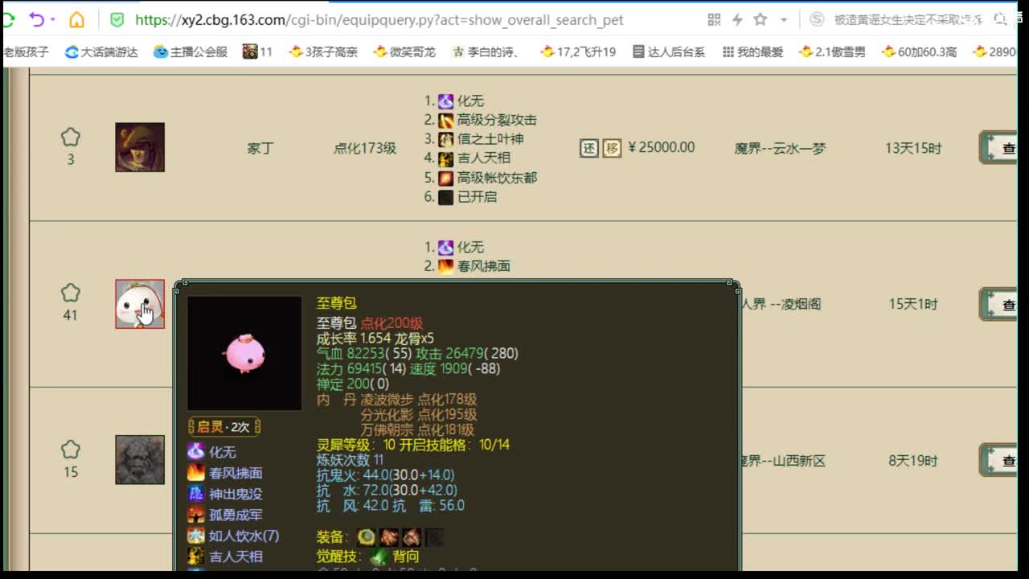
Task: Toggle the heart favorite showing 3
Action: coord(70,137)
